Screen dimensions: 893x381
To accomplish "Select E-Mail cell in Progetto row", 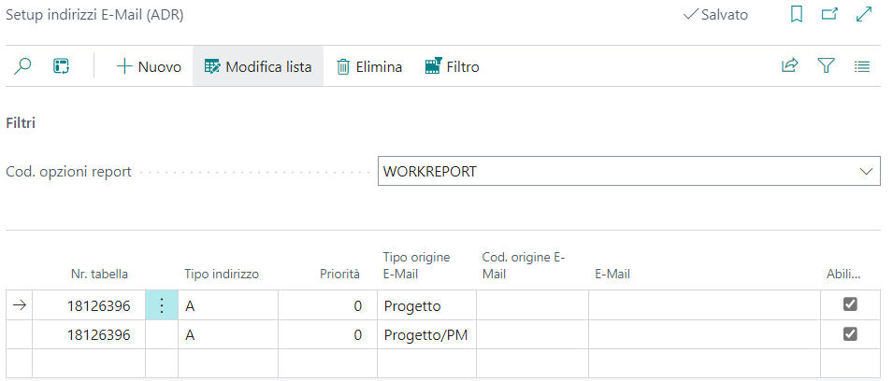I will click(x=704, y=305).
